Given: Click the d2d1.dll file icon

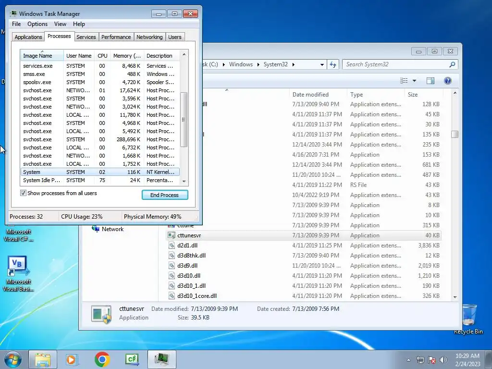Looking at the screenshot, I should [172, 246].
